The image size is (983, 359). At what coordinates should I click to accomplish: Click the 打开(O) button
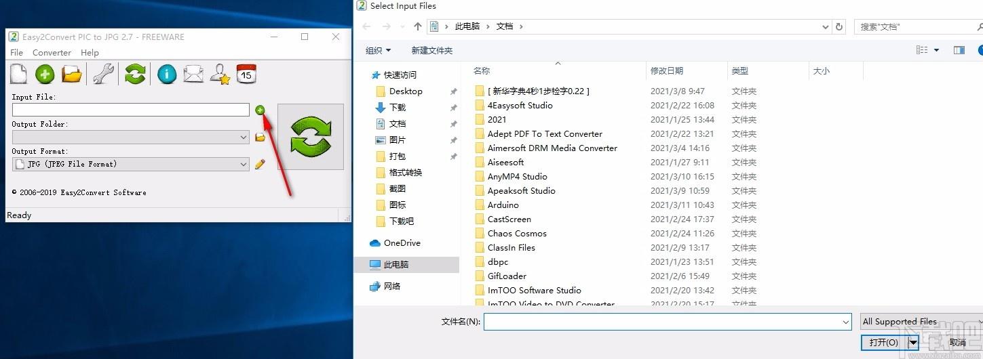885,343
